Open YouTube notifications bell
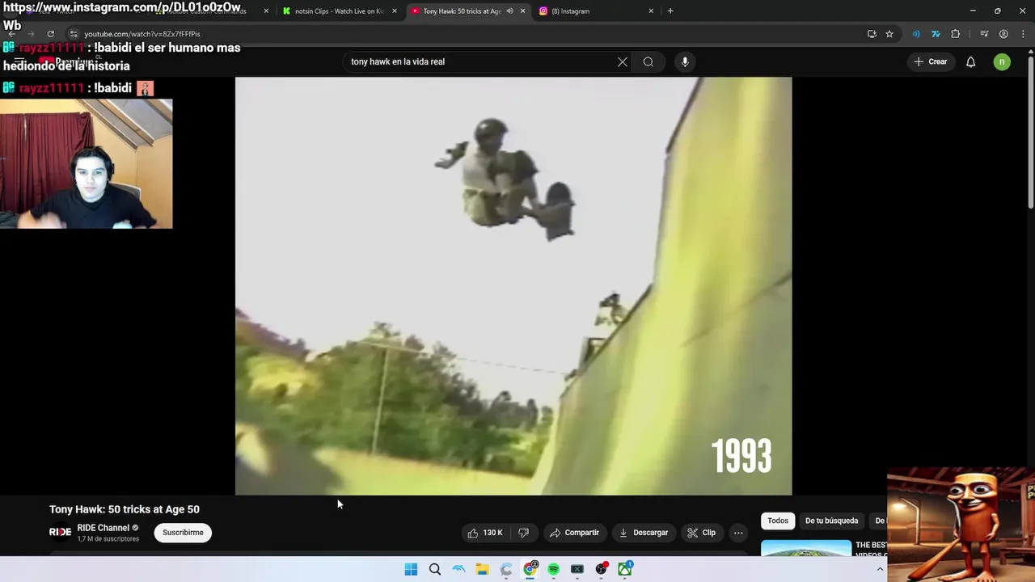Viewport: 1035px width, 582px height. (x=971, y=61)
